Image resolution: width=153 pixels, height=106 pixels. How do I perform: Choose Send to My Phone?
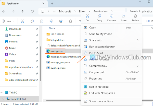pos(111,34)
